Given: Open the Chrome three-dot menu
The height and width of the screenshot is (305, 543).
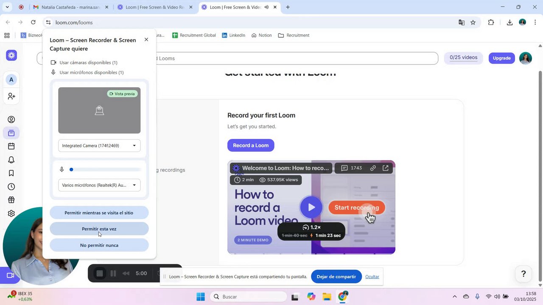Looking at the screenshot, I should pos(535,22).
